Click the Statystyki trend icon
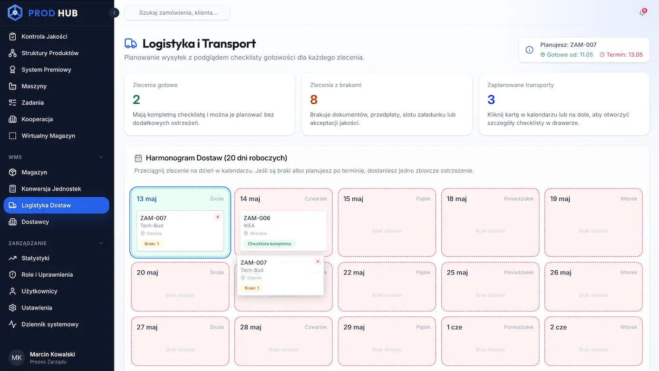Image resolution: width=659 pixels, height=371 pixels. (x=13, y=258)
